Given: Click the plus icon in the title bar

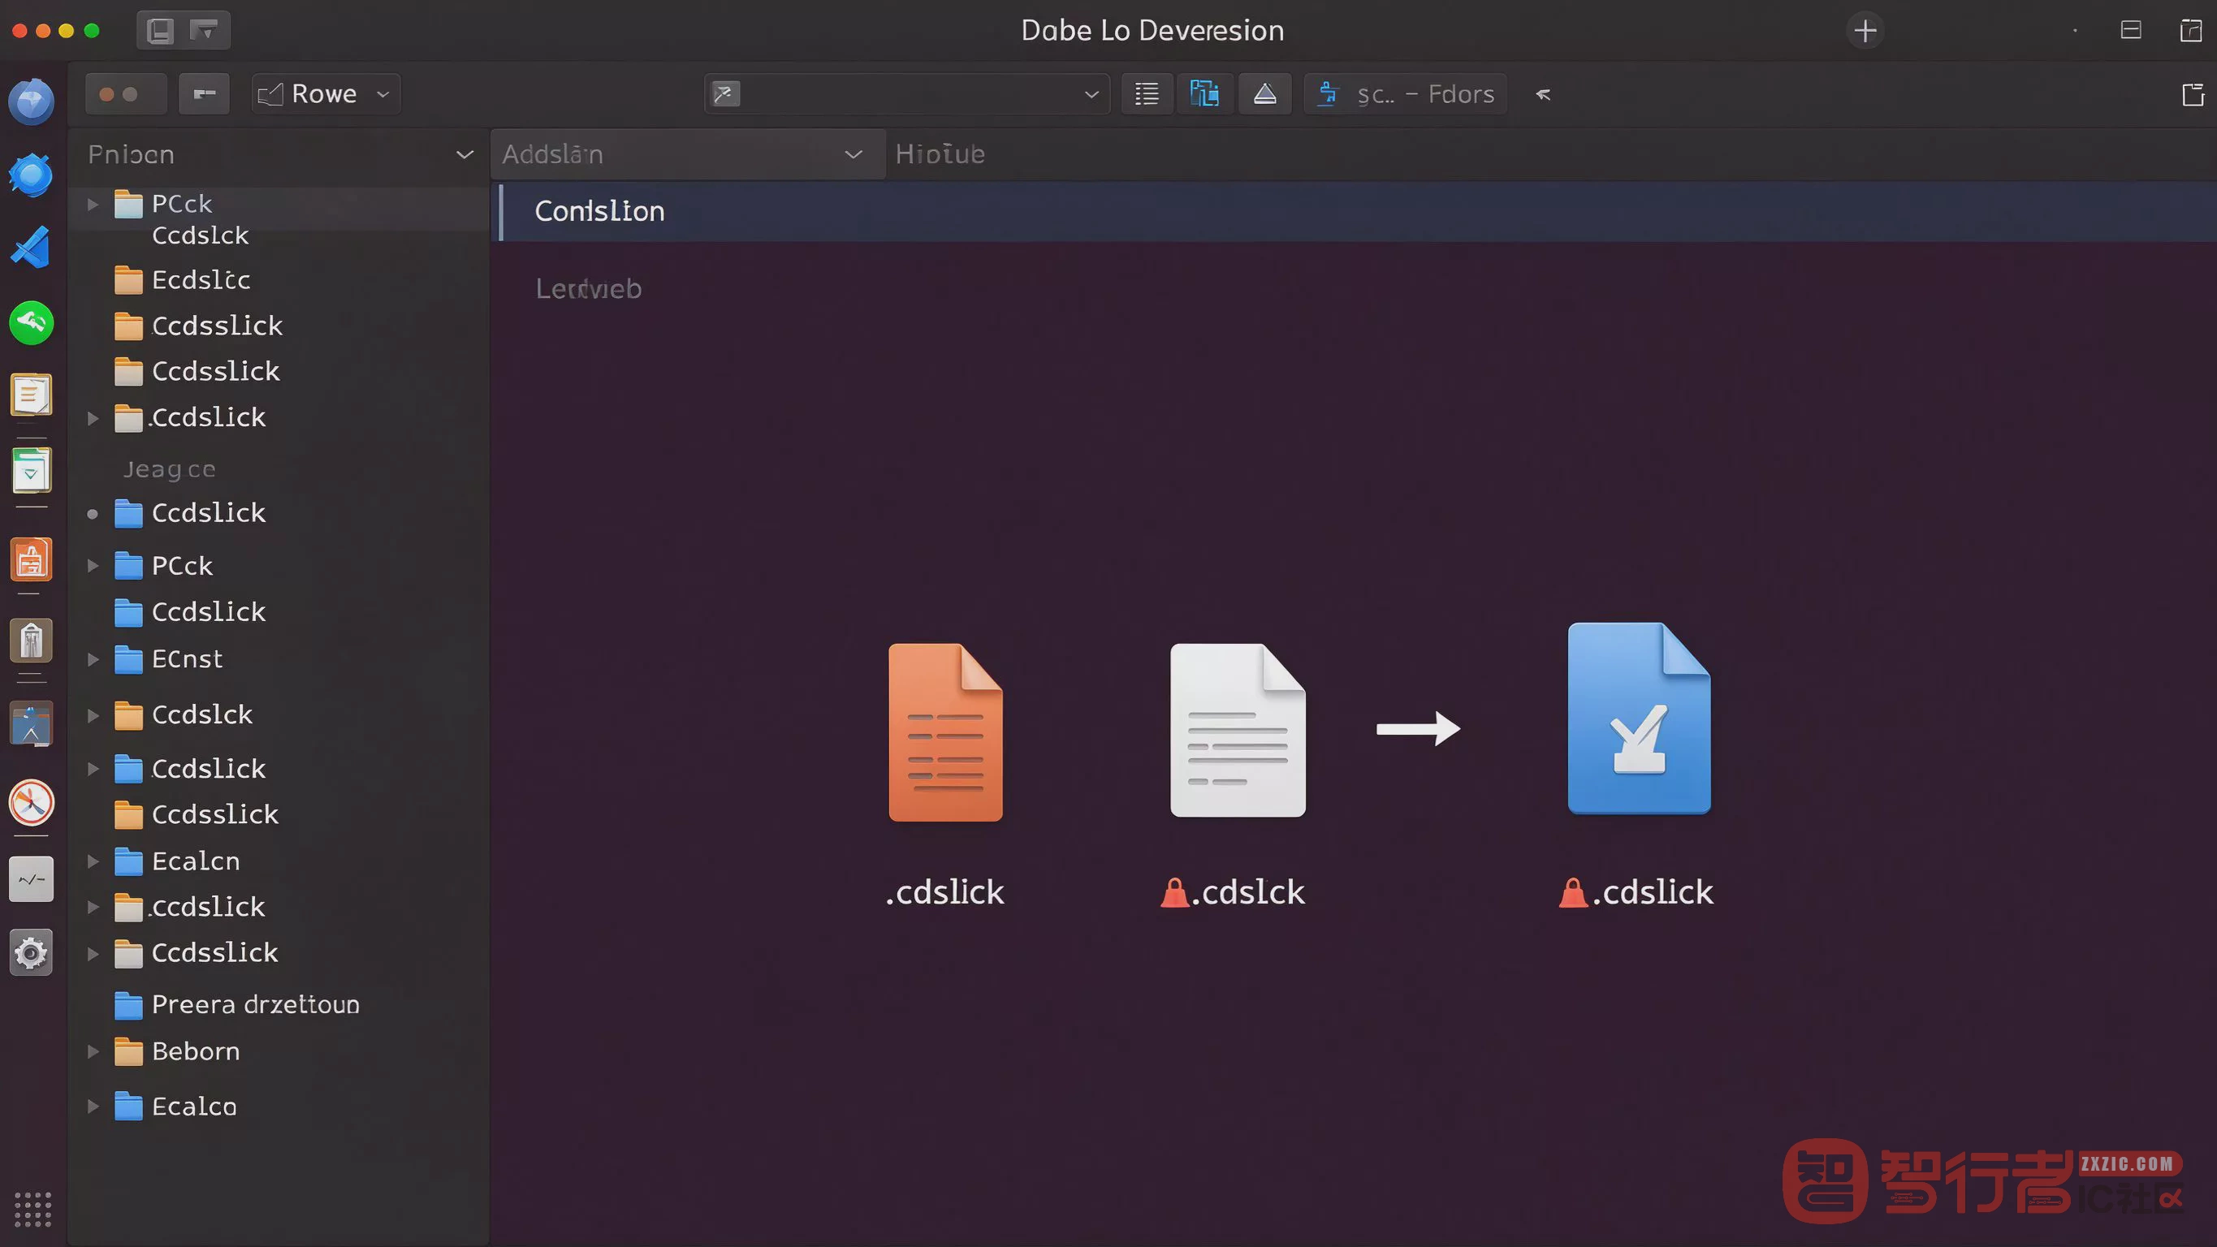Looking at the screenshot, I should click(1865, 31).
